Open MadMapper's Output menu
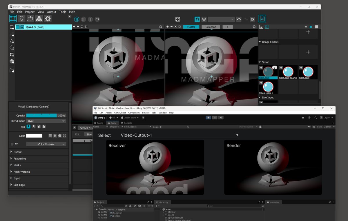Screen dimensions: 348x221 (x=52, y=12)
